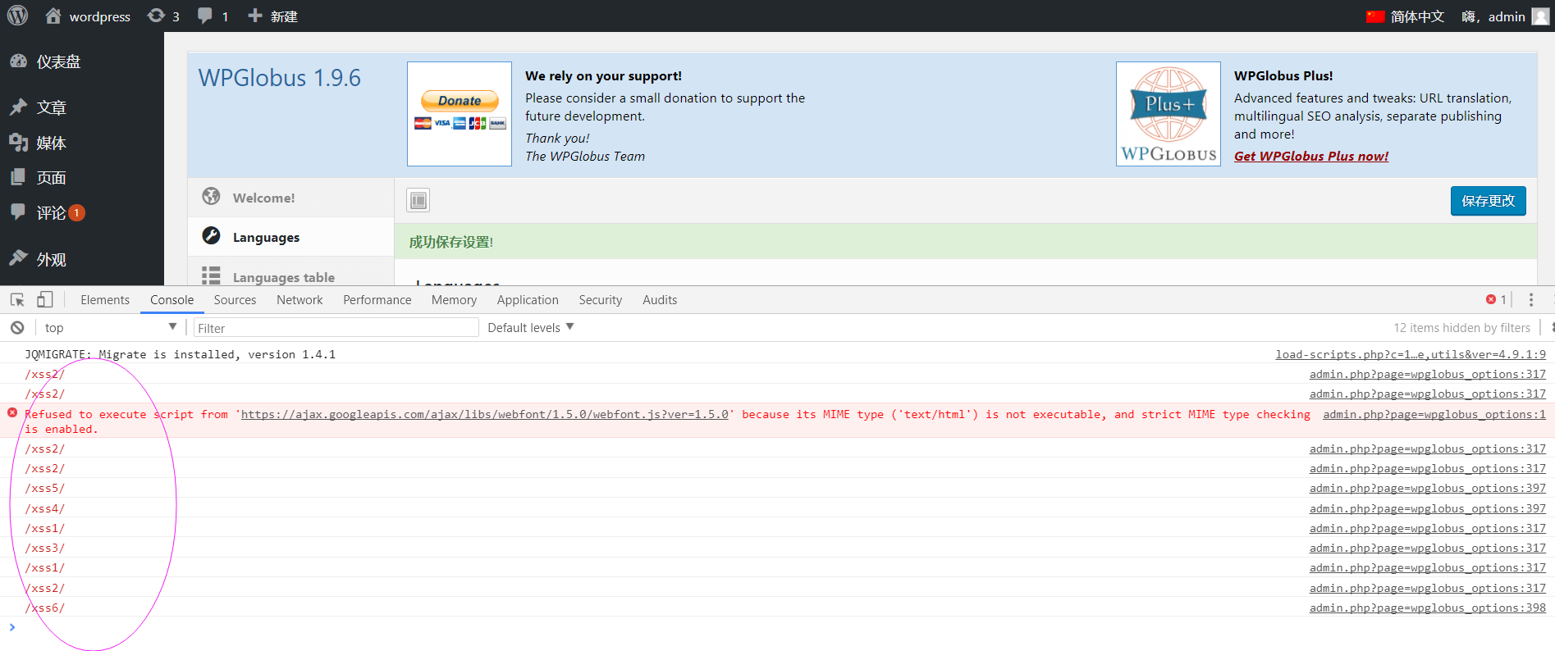This screenshot has height=651, width=1555.
Task: Click the 成功保存设置! success notice
Action: click(x=451, y=242)
